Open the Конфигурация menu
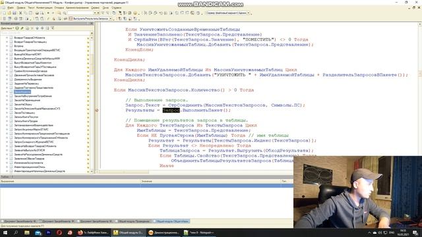The height and width of the screenshot is (237, 422). 44,8
